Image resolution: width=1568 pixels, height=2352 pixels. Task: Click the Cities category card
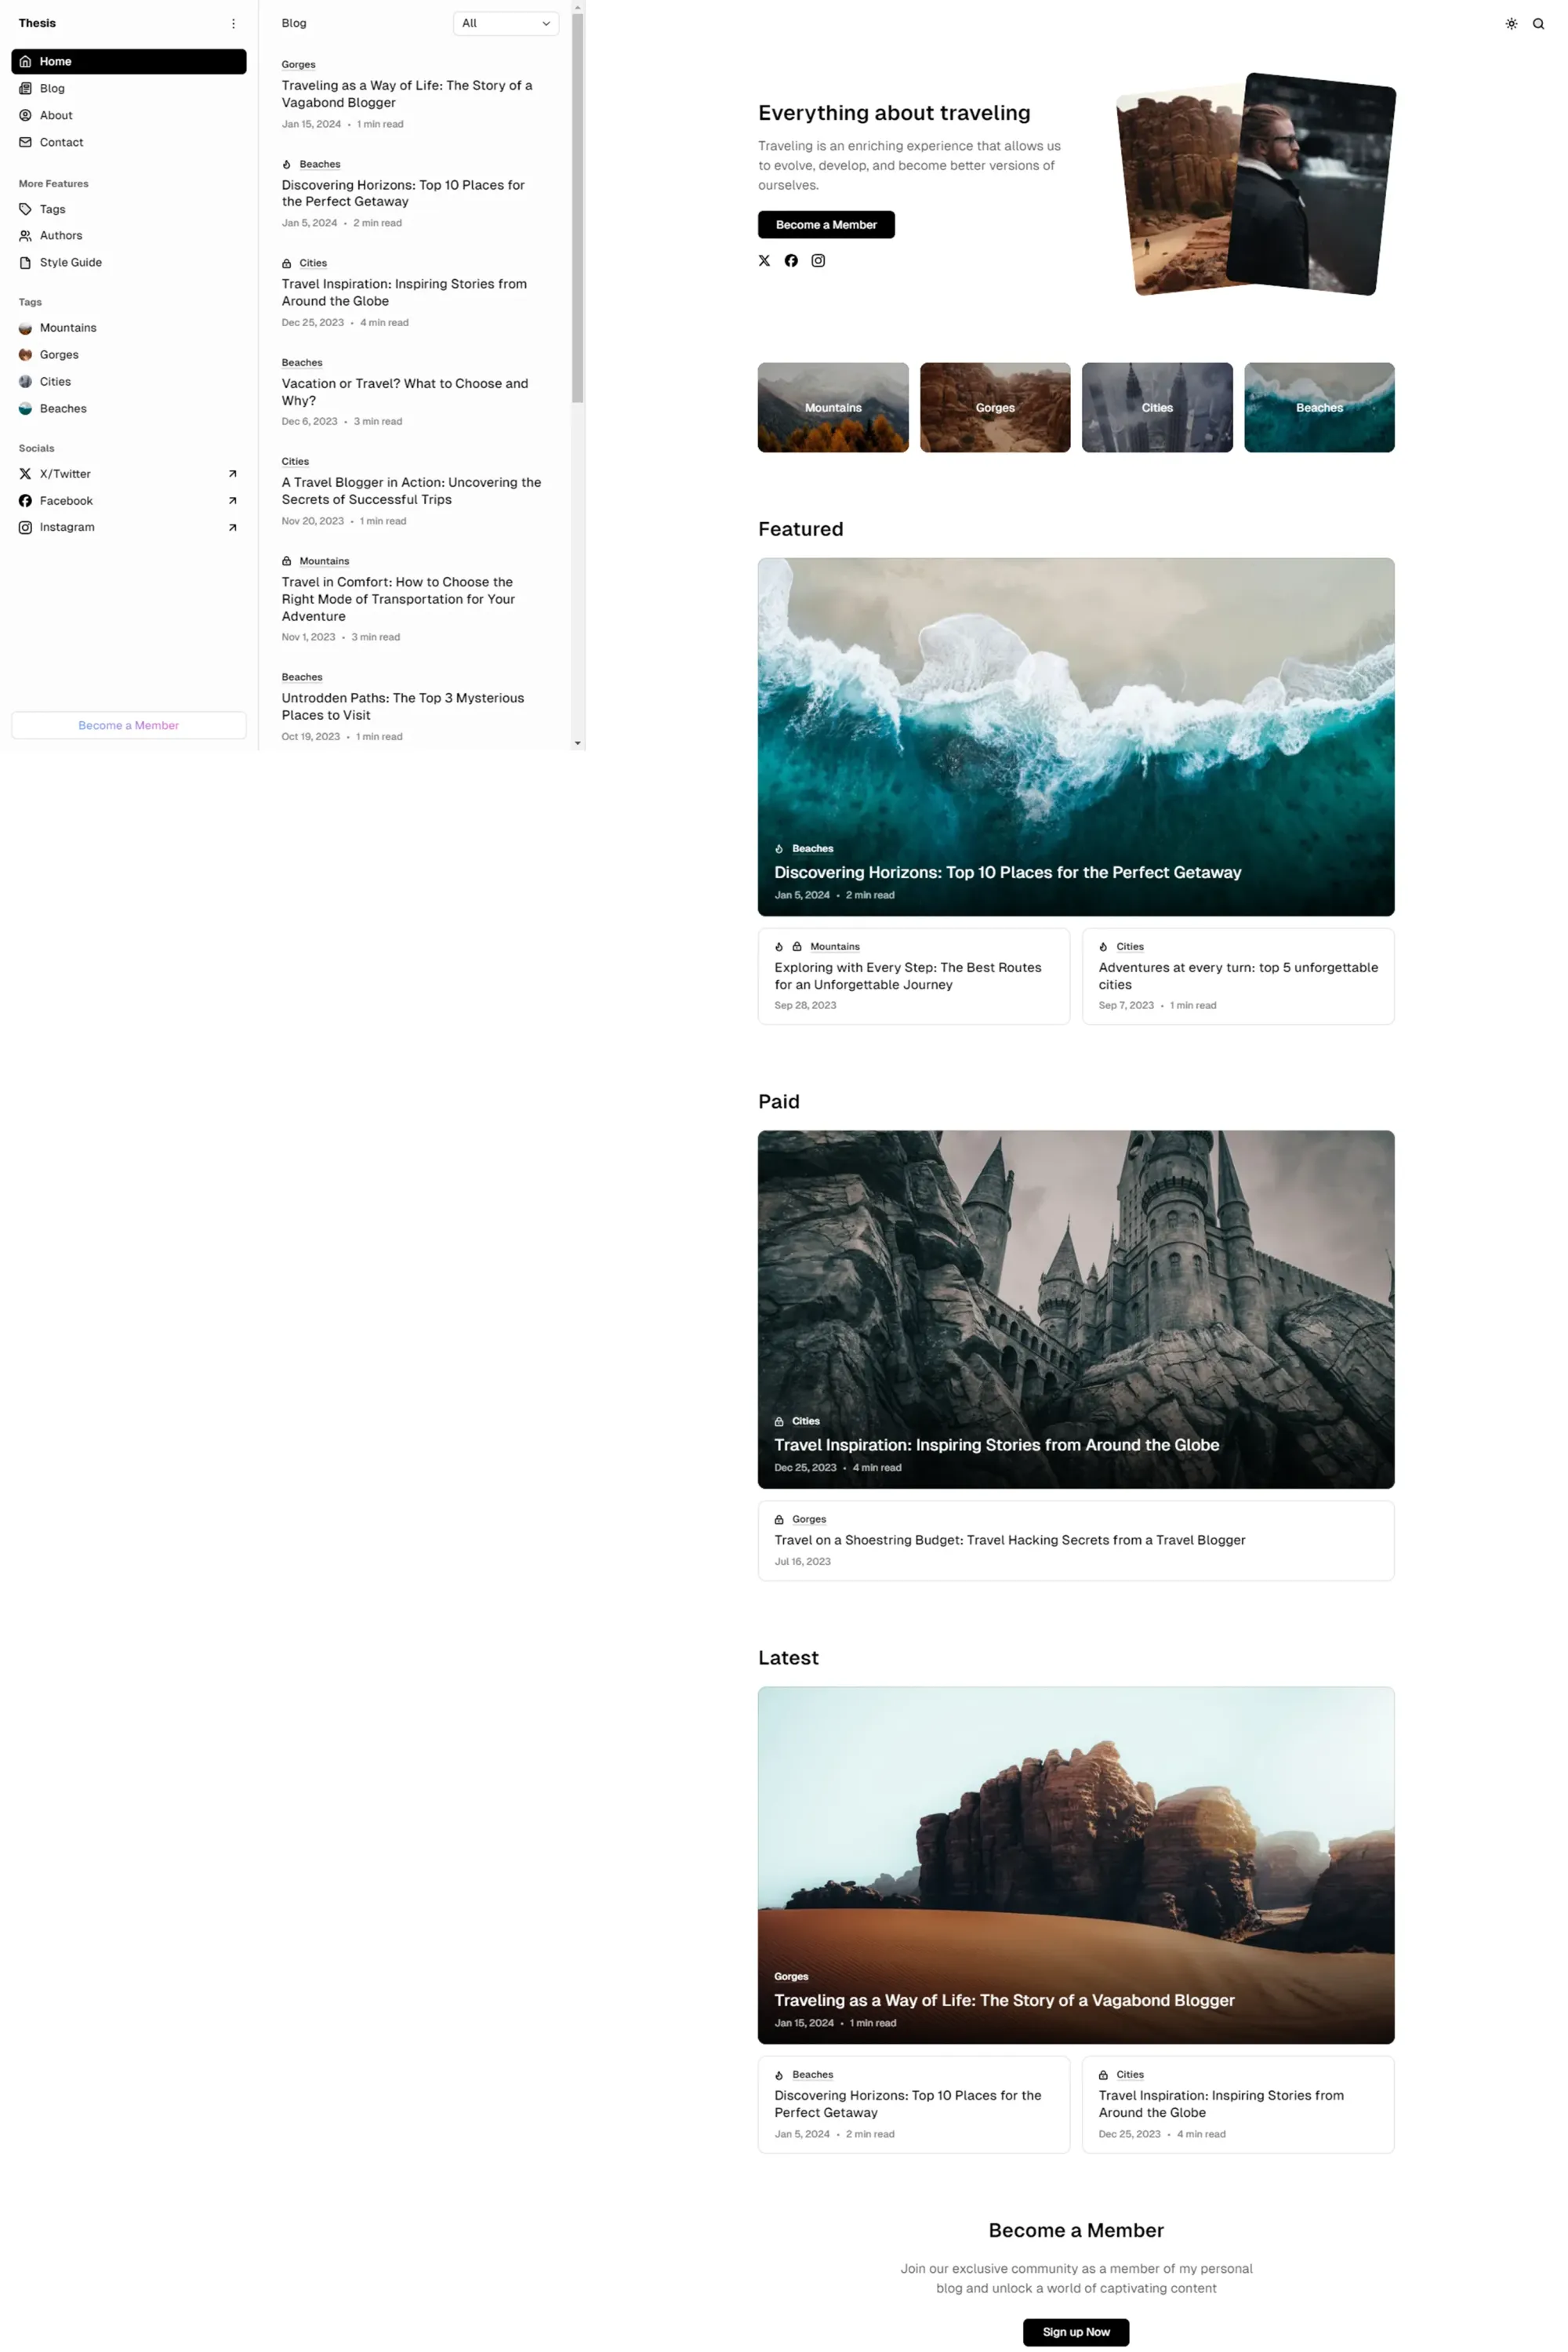1156,407
